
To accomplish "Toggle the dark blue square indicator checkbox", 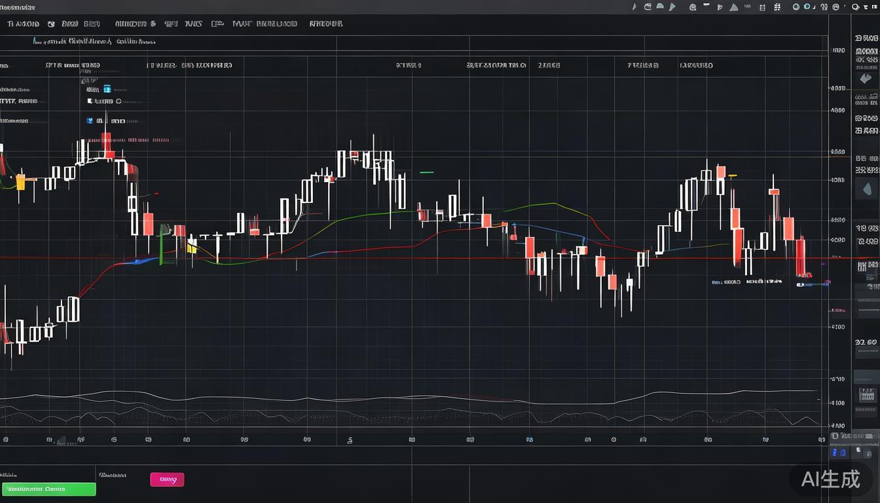I will click(90, 121).
